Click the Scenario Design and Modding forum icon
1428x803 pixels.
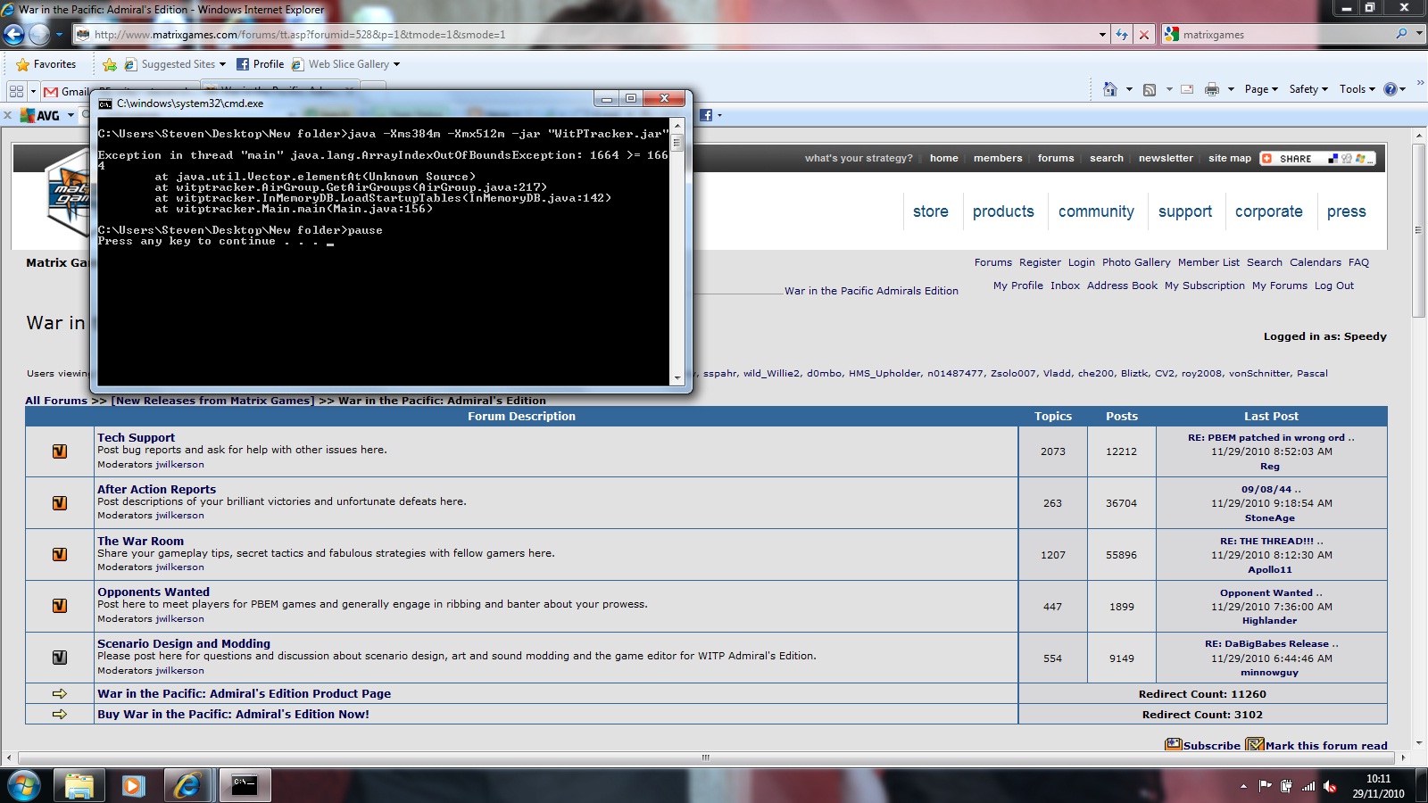coord(60,658)
